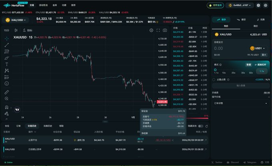Open the emoji icons tool

[x=6, y=83]
